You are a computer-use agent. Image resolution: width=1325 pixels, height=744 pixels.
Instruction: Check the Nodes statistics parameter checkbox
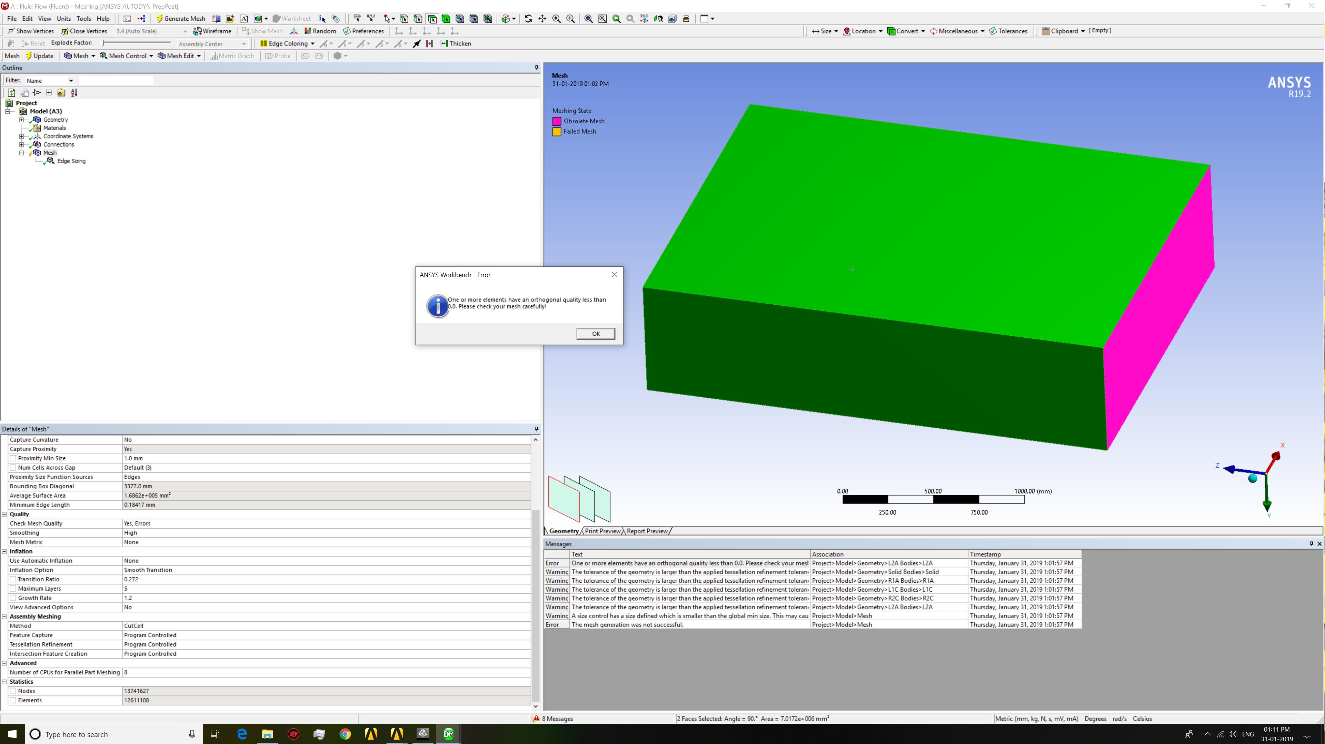13,691
